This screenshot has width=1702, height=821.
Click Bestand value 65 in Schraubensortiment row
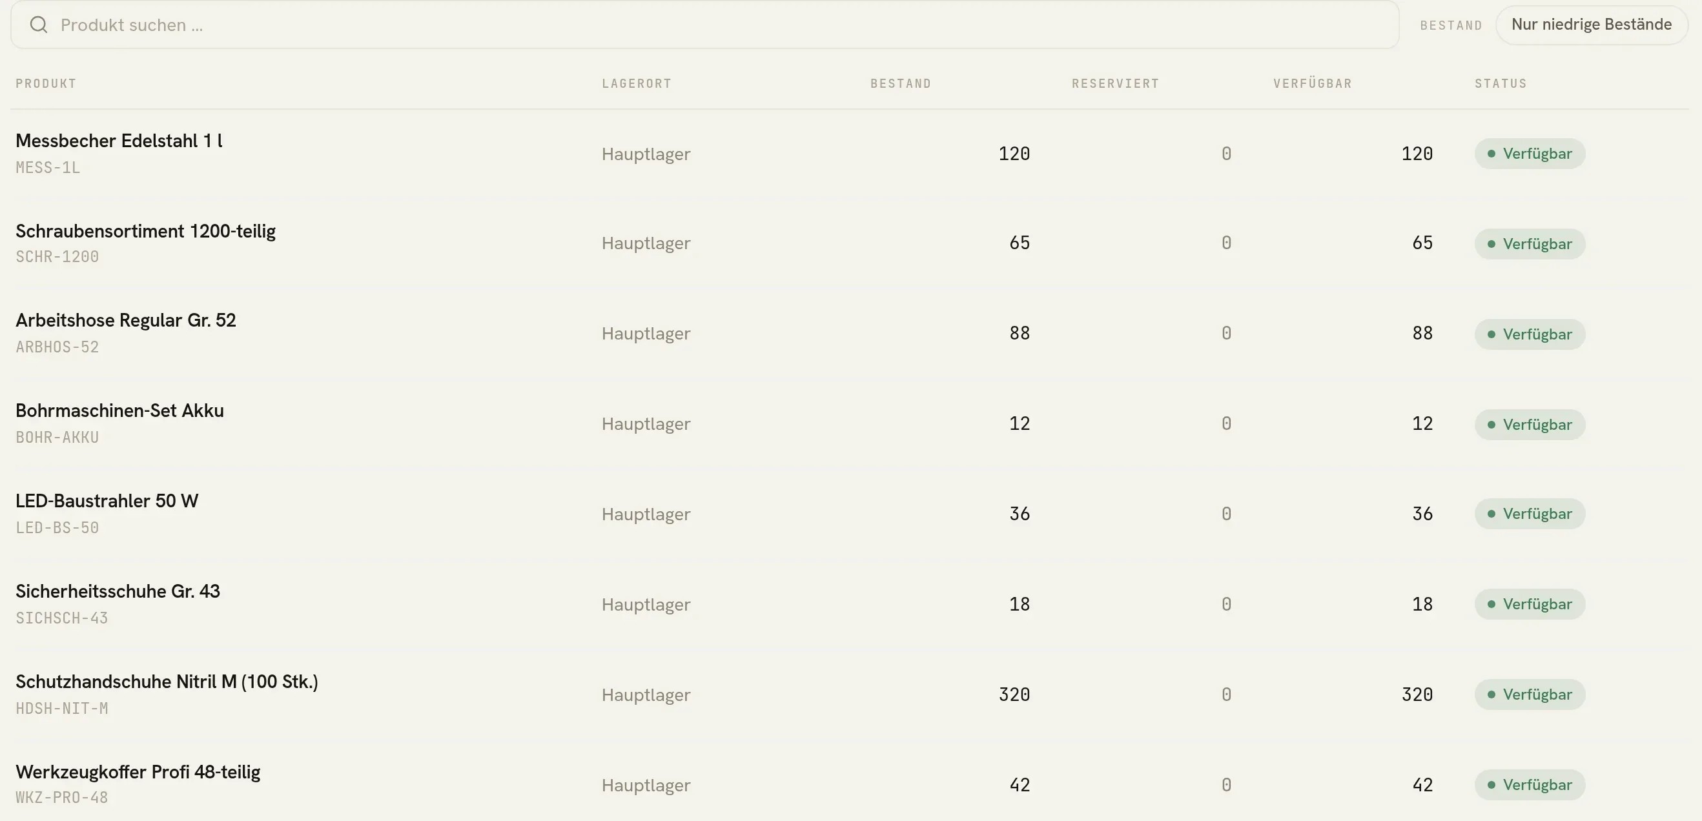tap(1020, 244)
